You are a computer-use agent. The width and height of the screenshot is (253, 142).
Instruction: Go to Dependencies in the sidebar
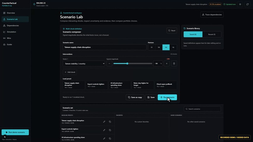pos(15,25)
